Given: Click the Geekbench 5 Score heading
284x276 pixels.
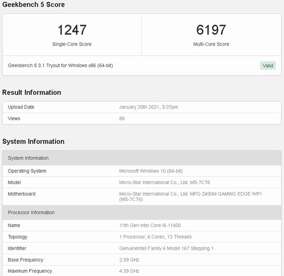Looking at the screenshot, I should point(34,4).
